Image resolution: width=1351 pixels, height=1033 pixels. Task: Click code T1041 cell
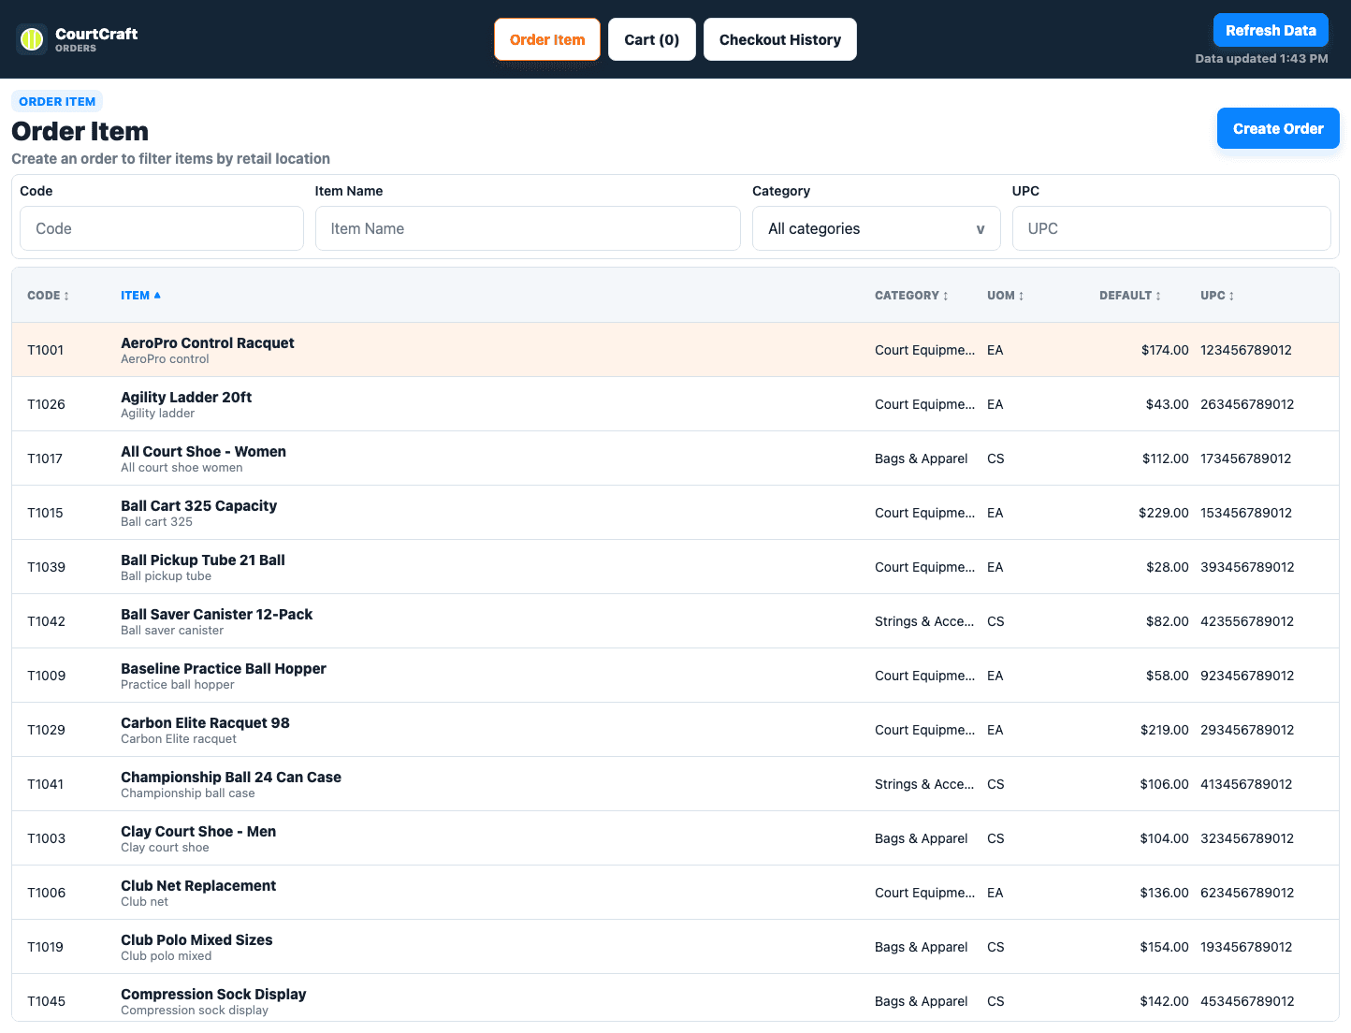click(45, 784)
